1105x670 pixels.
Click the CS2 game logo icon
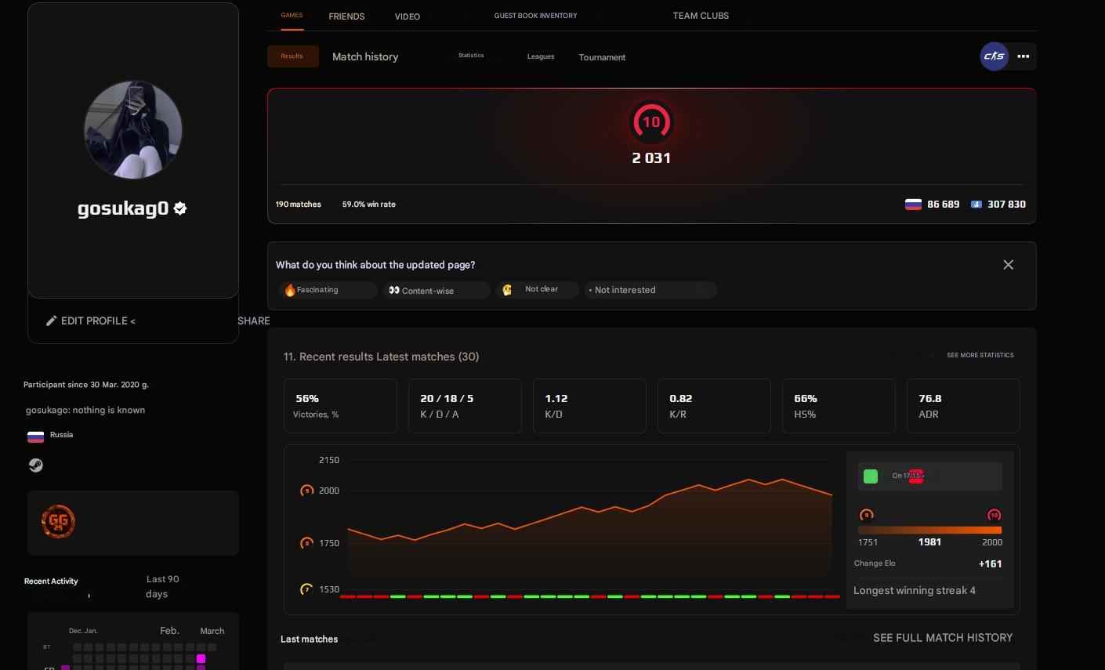(994, 56)
